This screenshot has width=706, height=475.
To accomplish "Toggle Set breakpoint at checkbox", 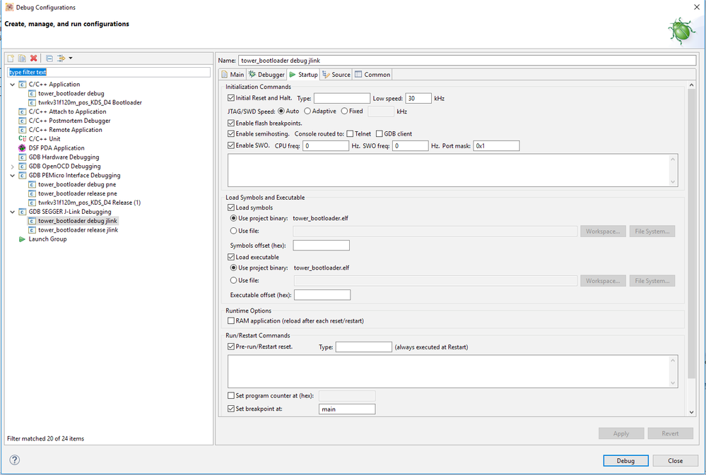I will coord(231,409).
